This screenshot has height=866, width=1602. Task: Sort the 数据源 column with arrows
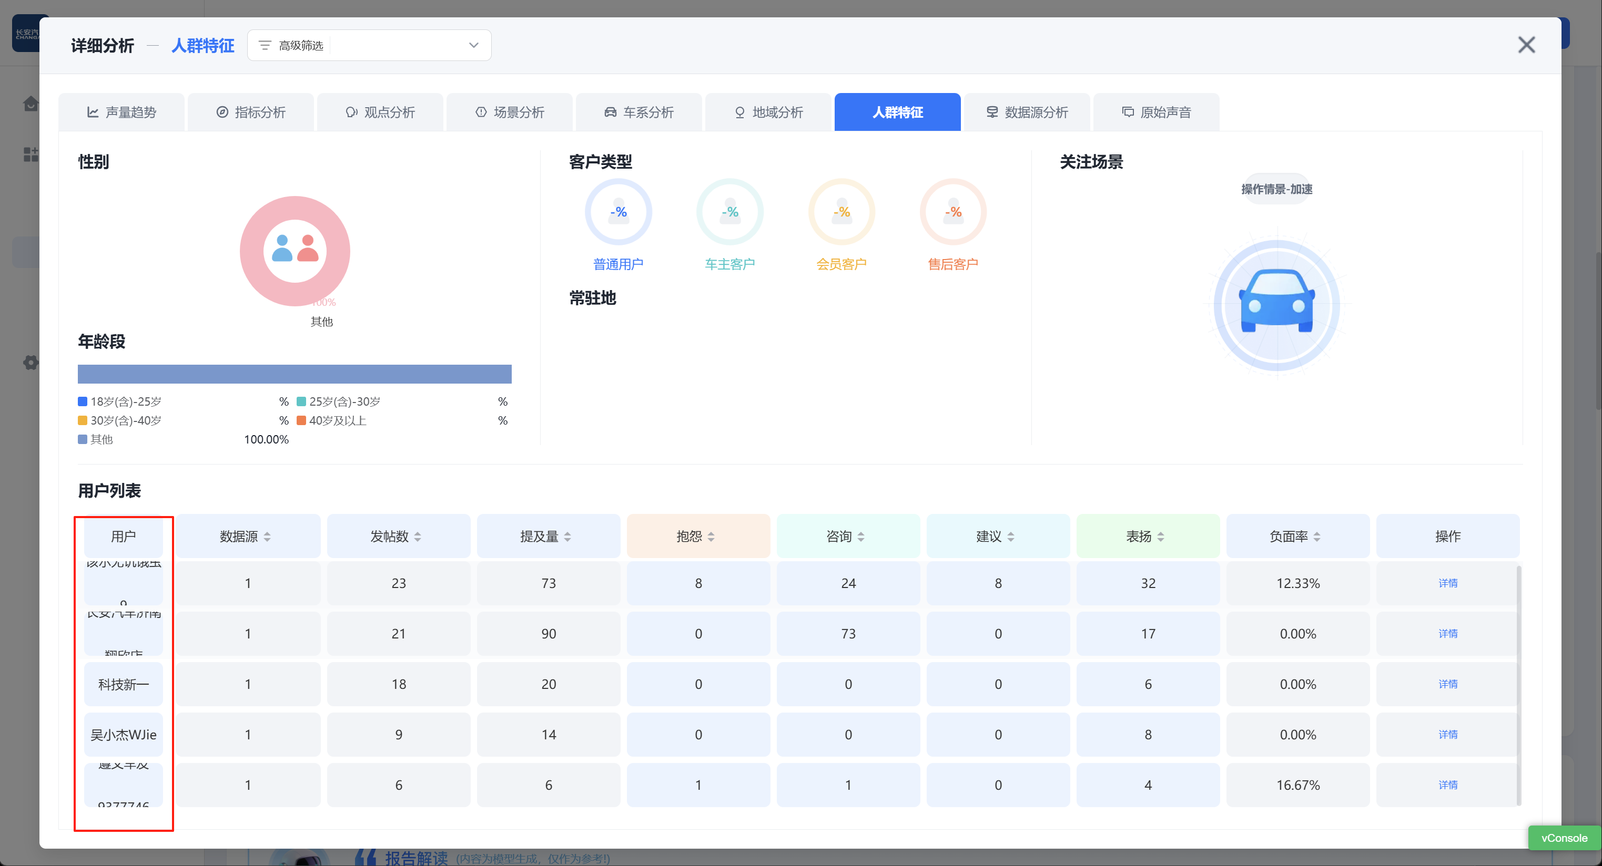pos(267,537)
